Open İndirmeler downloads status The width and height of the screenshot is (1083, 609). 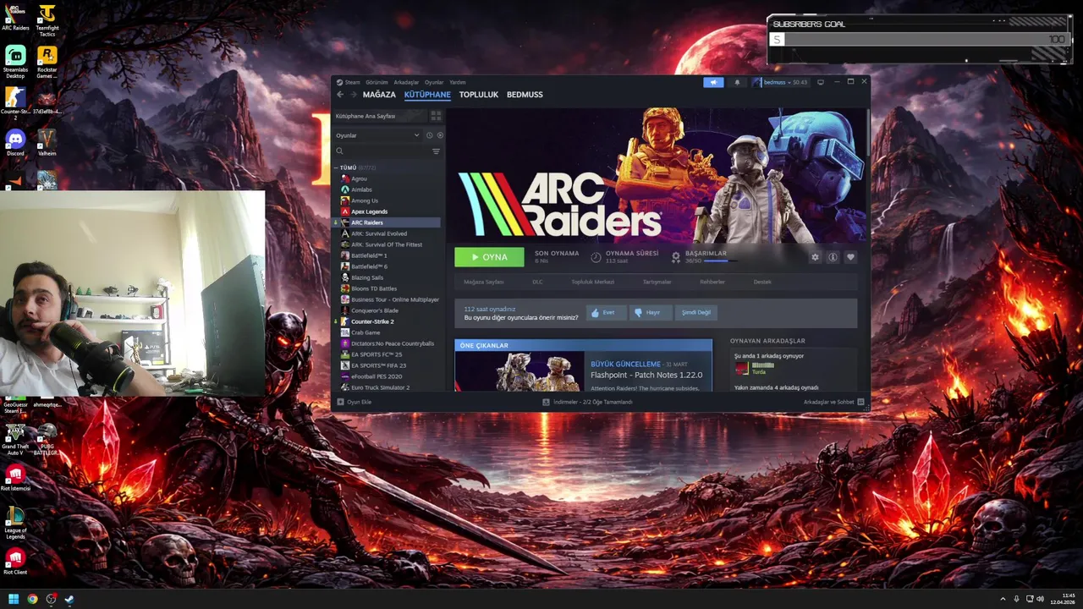coord(587,402)
